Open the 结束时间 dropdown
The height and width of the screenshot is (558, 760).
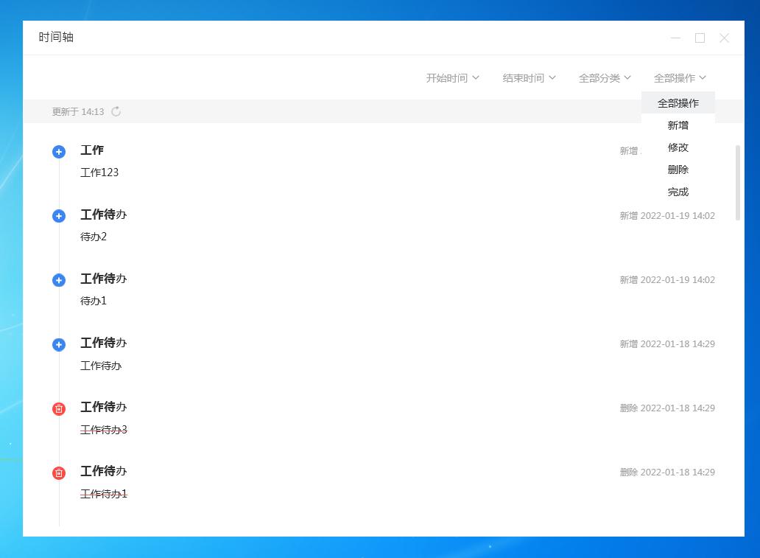pyautogui.click(x=529, y=77)
